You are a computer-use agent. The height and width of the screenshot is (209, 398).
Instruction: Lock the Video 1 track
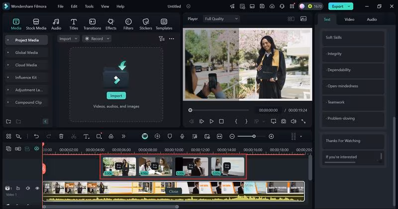coord(18,188)
